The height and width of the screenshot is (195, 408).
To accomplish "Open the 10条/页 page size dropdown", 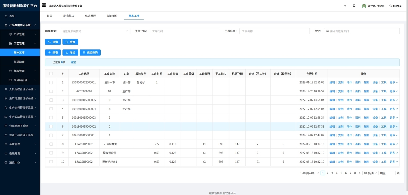I will (370, 173).
